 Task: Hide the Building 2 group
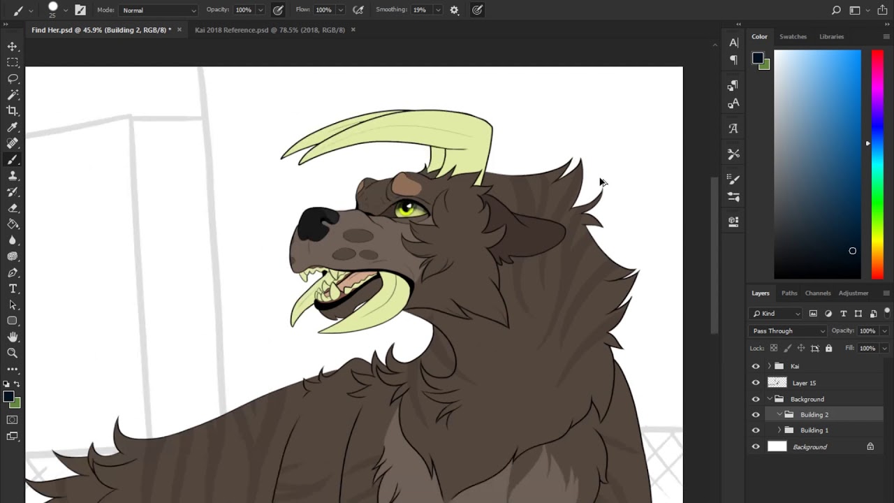(756, 415)
